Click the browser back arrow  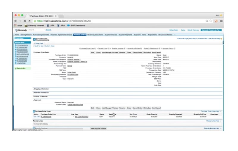point(15,21)
